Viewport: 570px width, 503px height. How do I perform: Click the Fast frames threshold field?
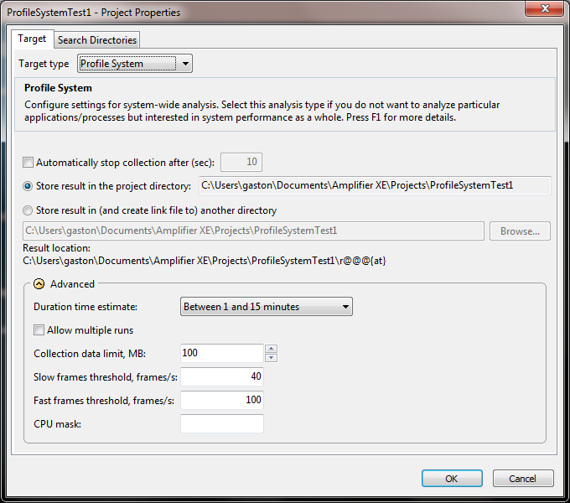[x=222, y=400]
